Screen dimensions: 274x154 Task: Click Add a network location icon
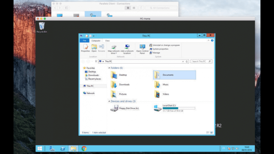127,47
